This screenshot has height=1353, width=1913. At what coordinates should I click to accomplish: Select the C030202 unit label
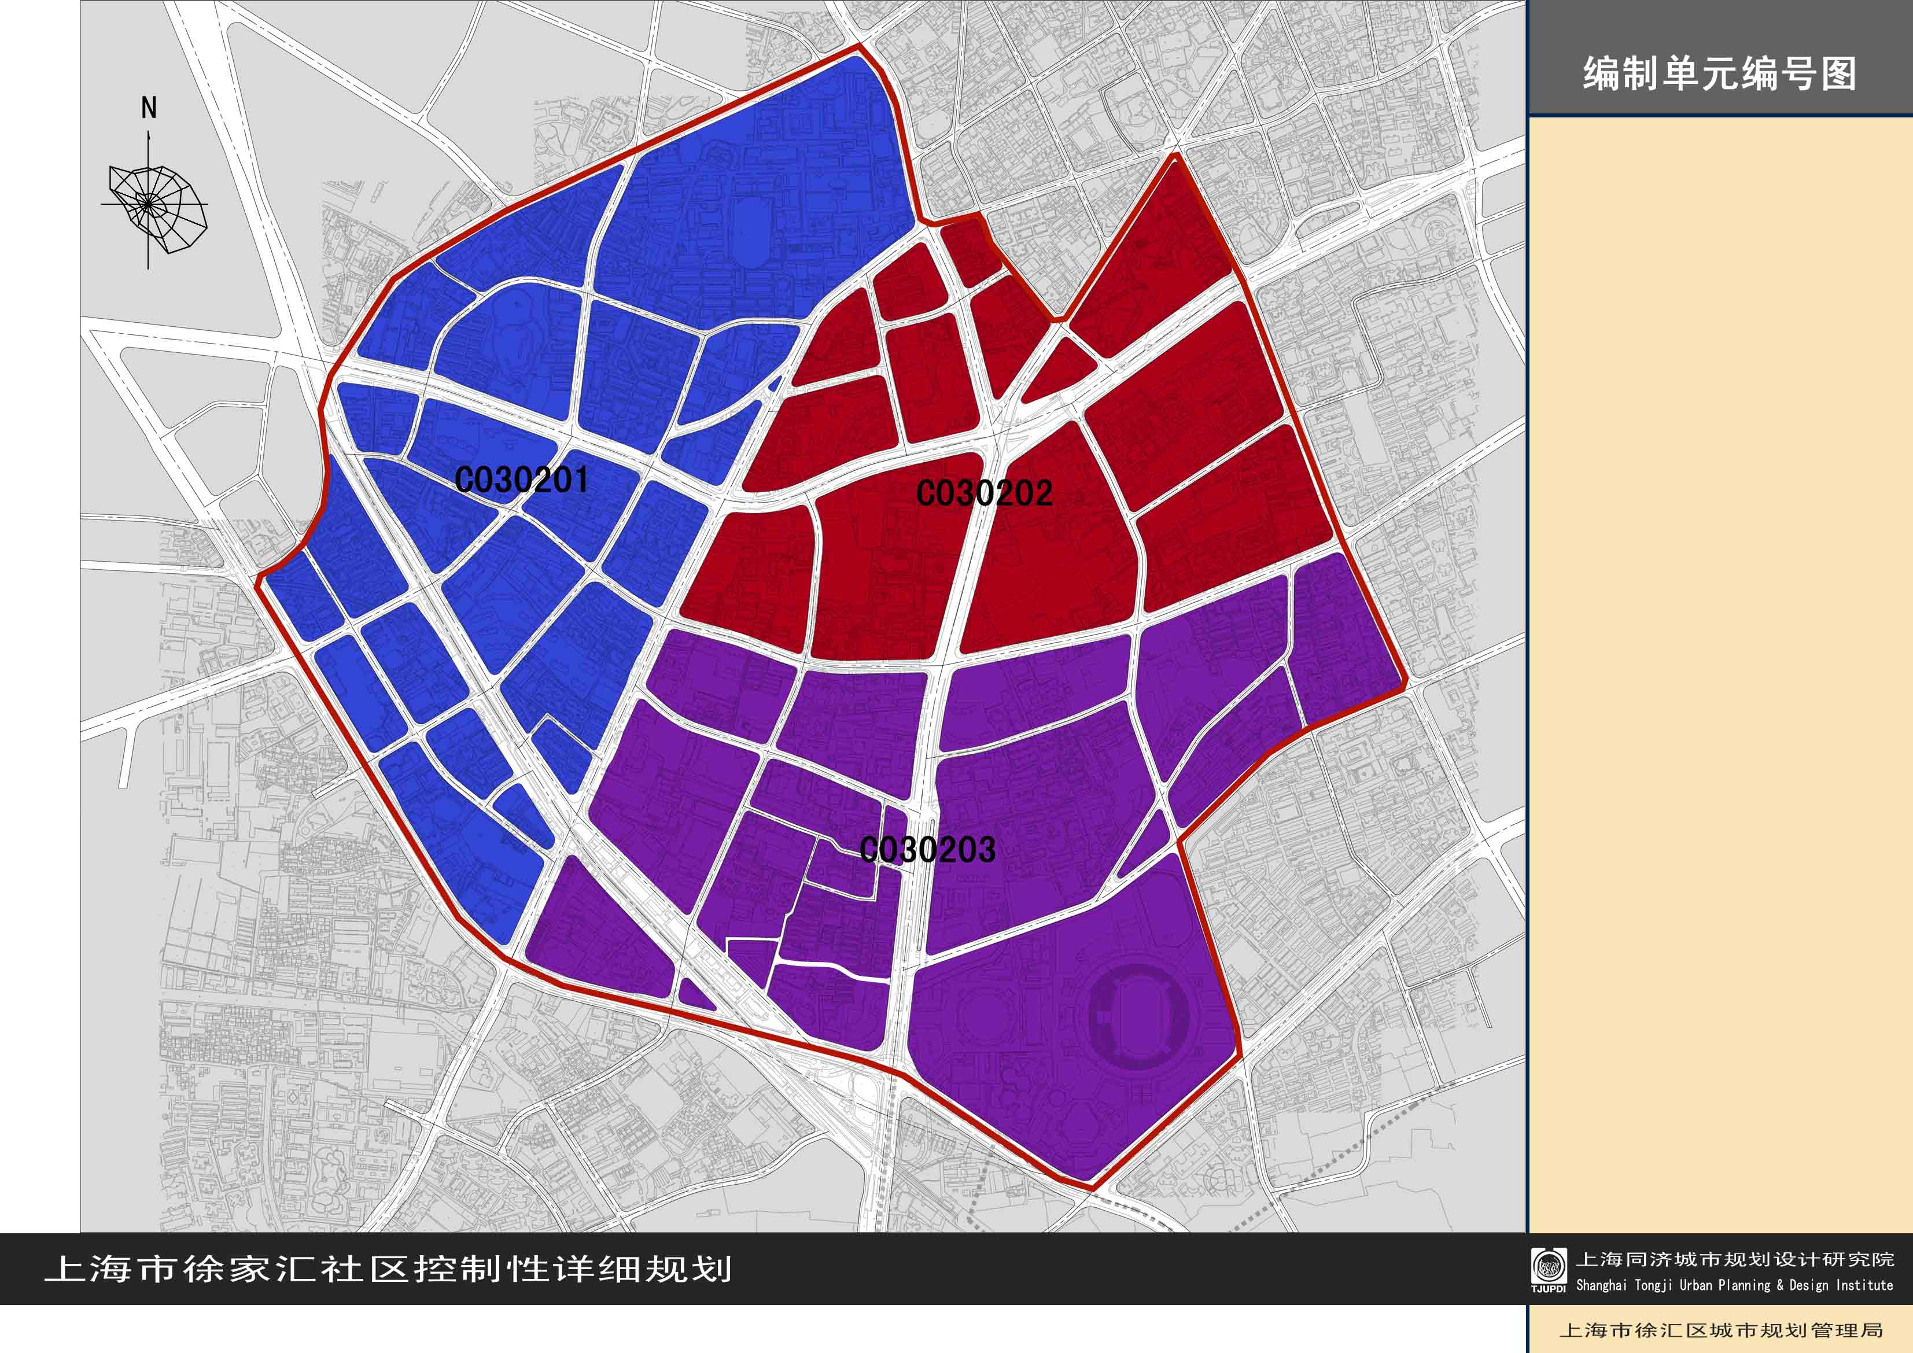984,493
